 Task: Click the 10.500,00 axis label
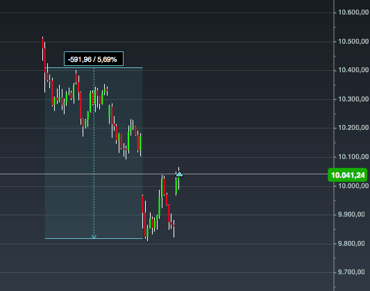pos(353,42)
